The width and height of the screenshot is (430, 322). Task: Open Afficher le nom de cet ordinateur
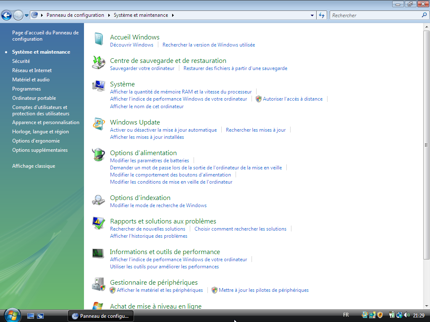point(147,106)
